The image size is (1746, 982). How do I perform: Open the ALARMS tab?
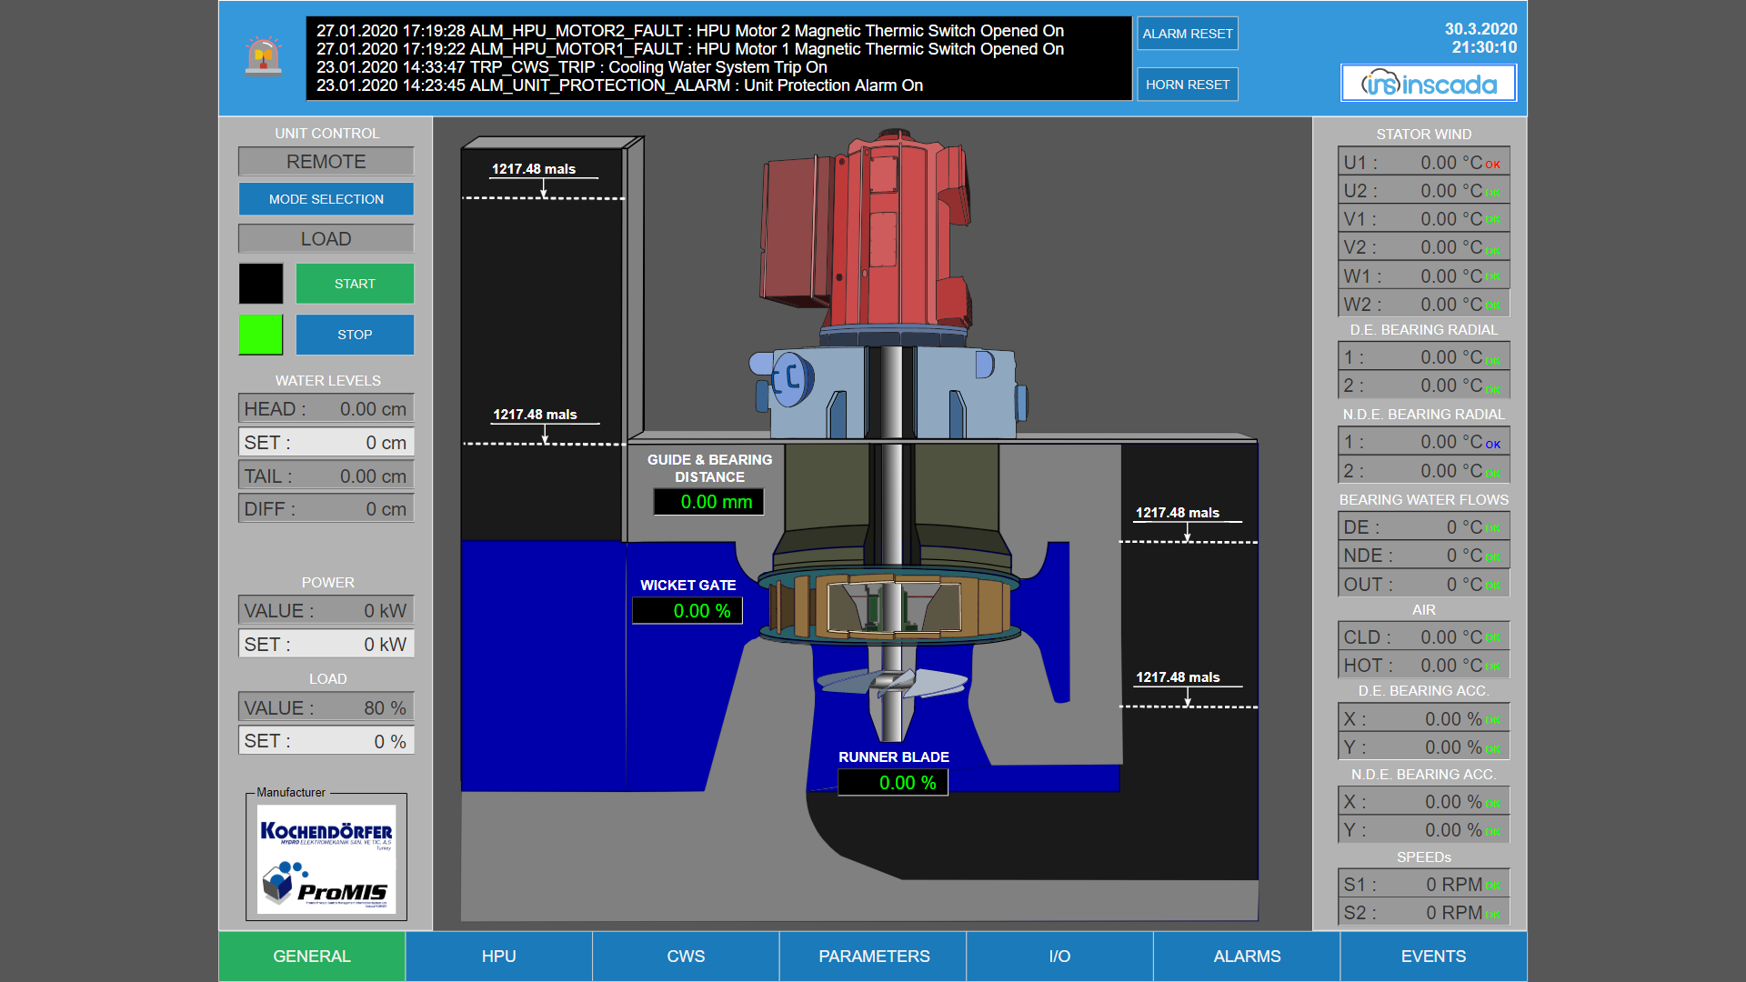pos(1246,956)
